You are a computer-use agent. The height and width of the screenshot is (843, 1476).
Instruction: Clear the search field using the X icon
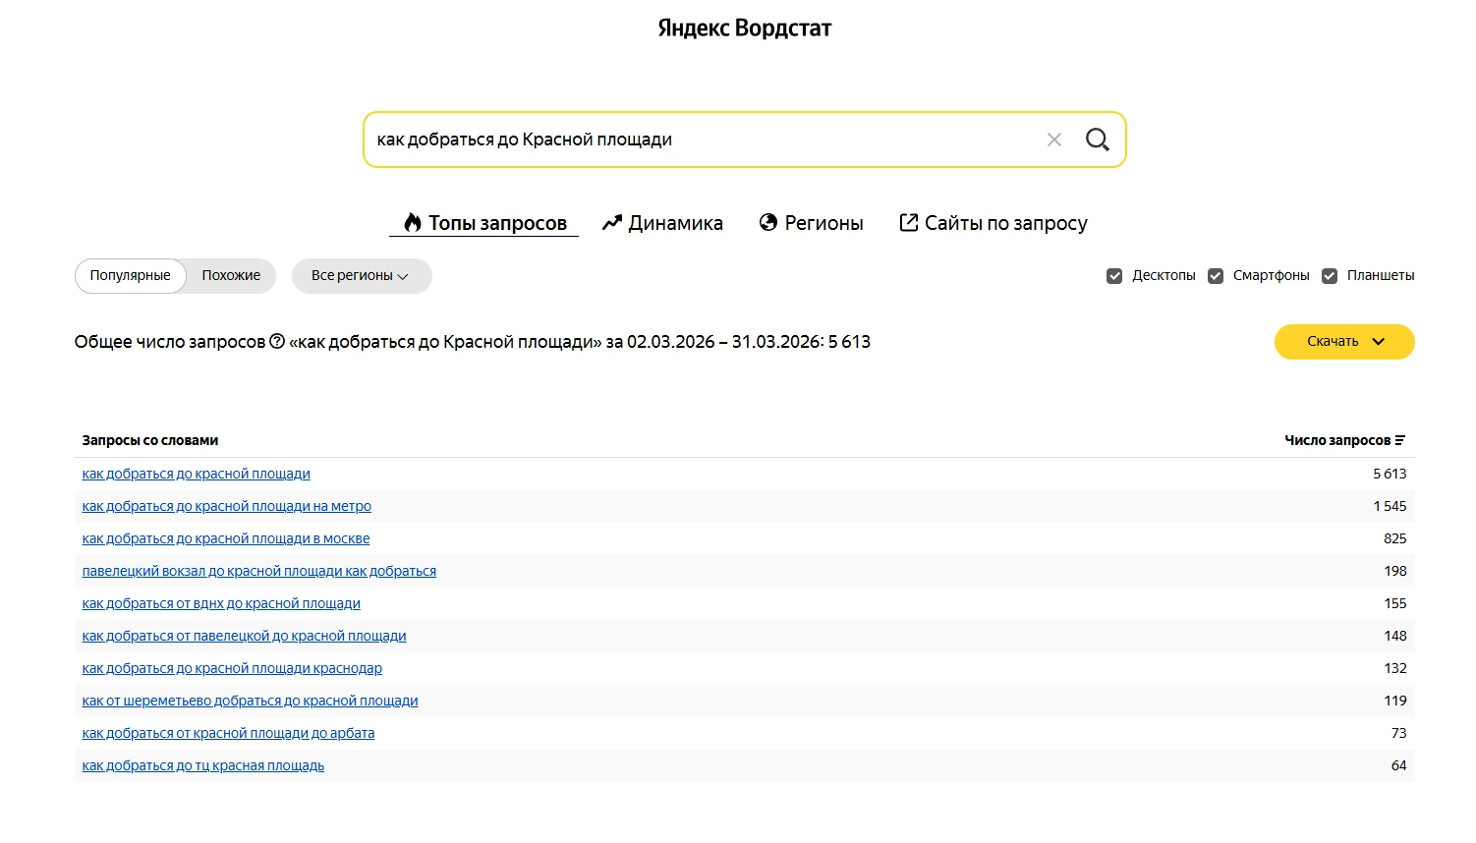pyautogui.click(x=1054, y=139)
